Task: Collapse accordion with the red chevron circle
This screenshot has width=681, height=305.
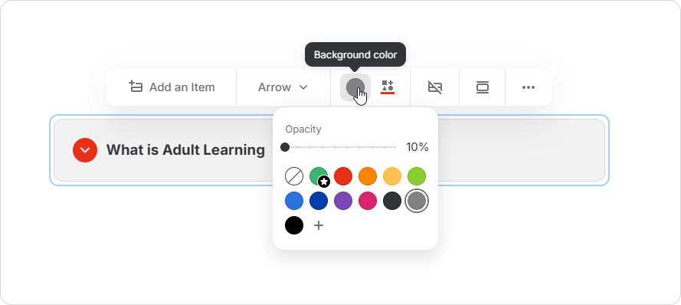Action: [85, 150]
